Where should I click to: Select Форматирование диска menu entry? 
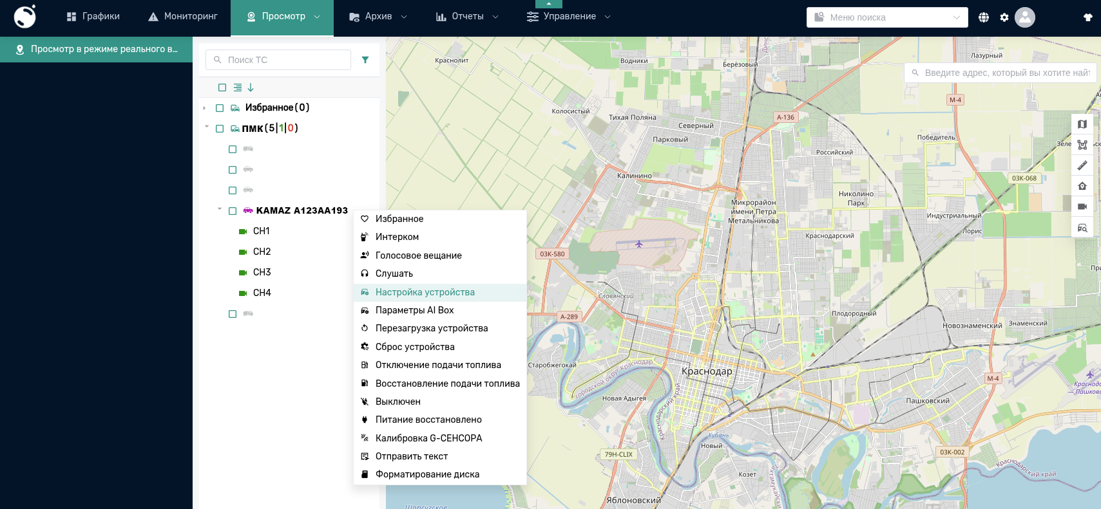click(427, 474)
